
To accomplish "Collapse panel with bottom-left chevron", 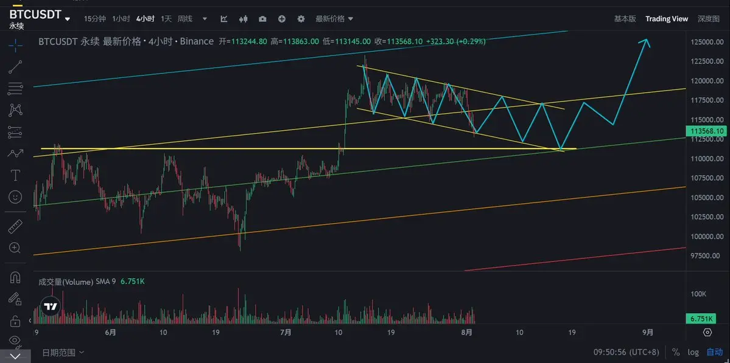I will [15, 356].
